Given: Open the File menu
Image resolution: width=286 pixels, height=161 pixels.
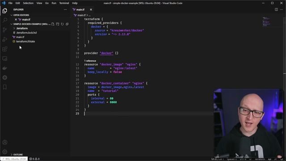Looking at the screenshot, I should tap(10, 3).
